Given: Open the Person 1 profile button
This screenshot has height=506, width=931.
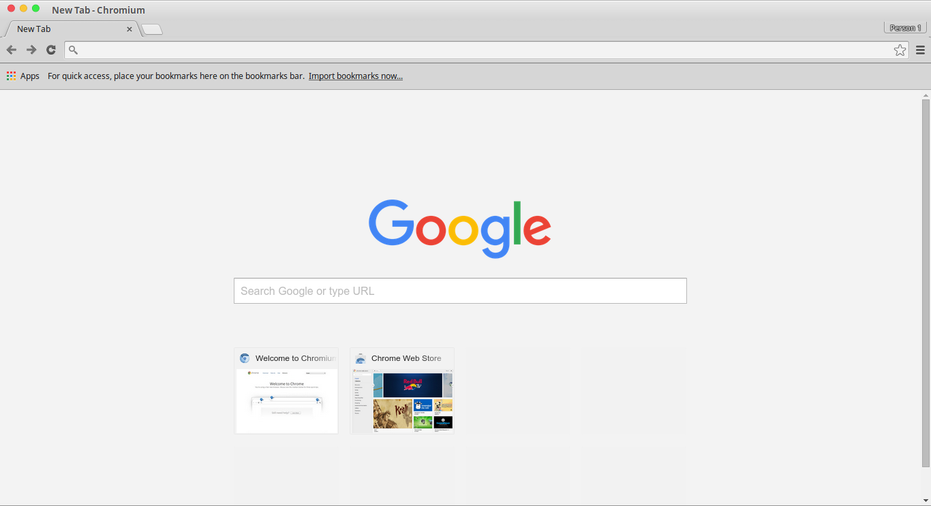Looking at the screenshot, I should (x=905, y=28).
